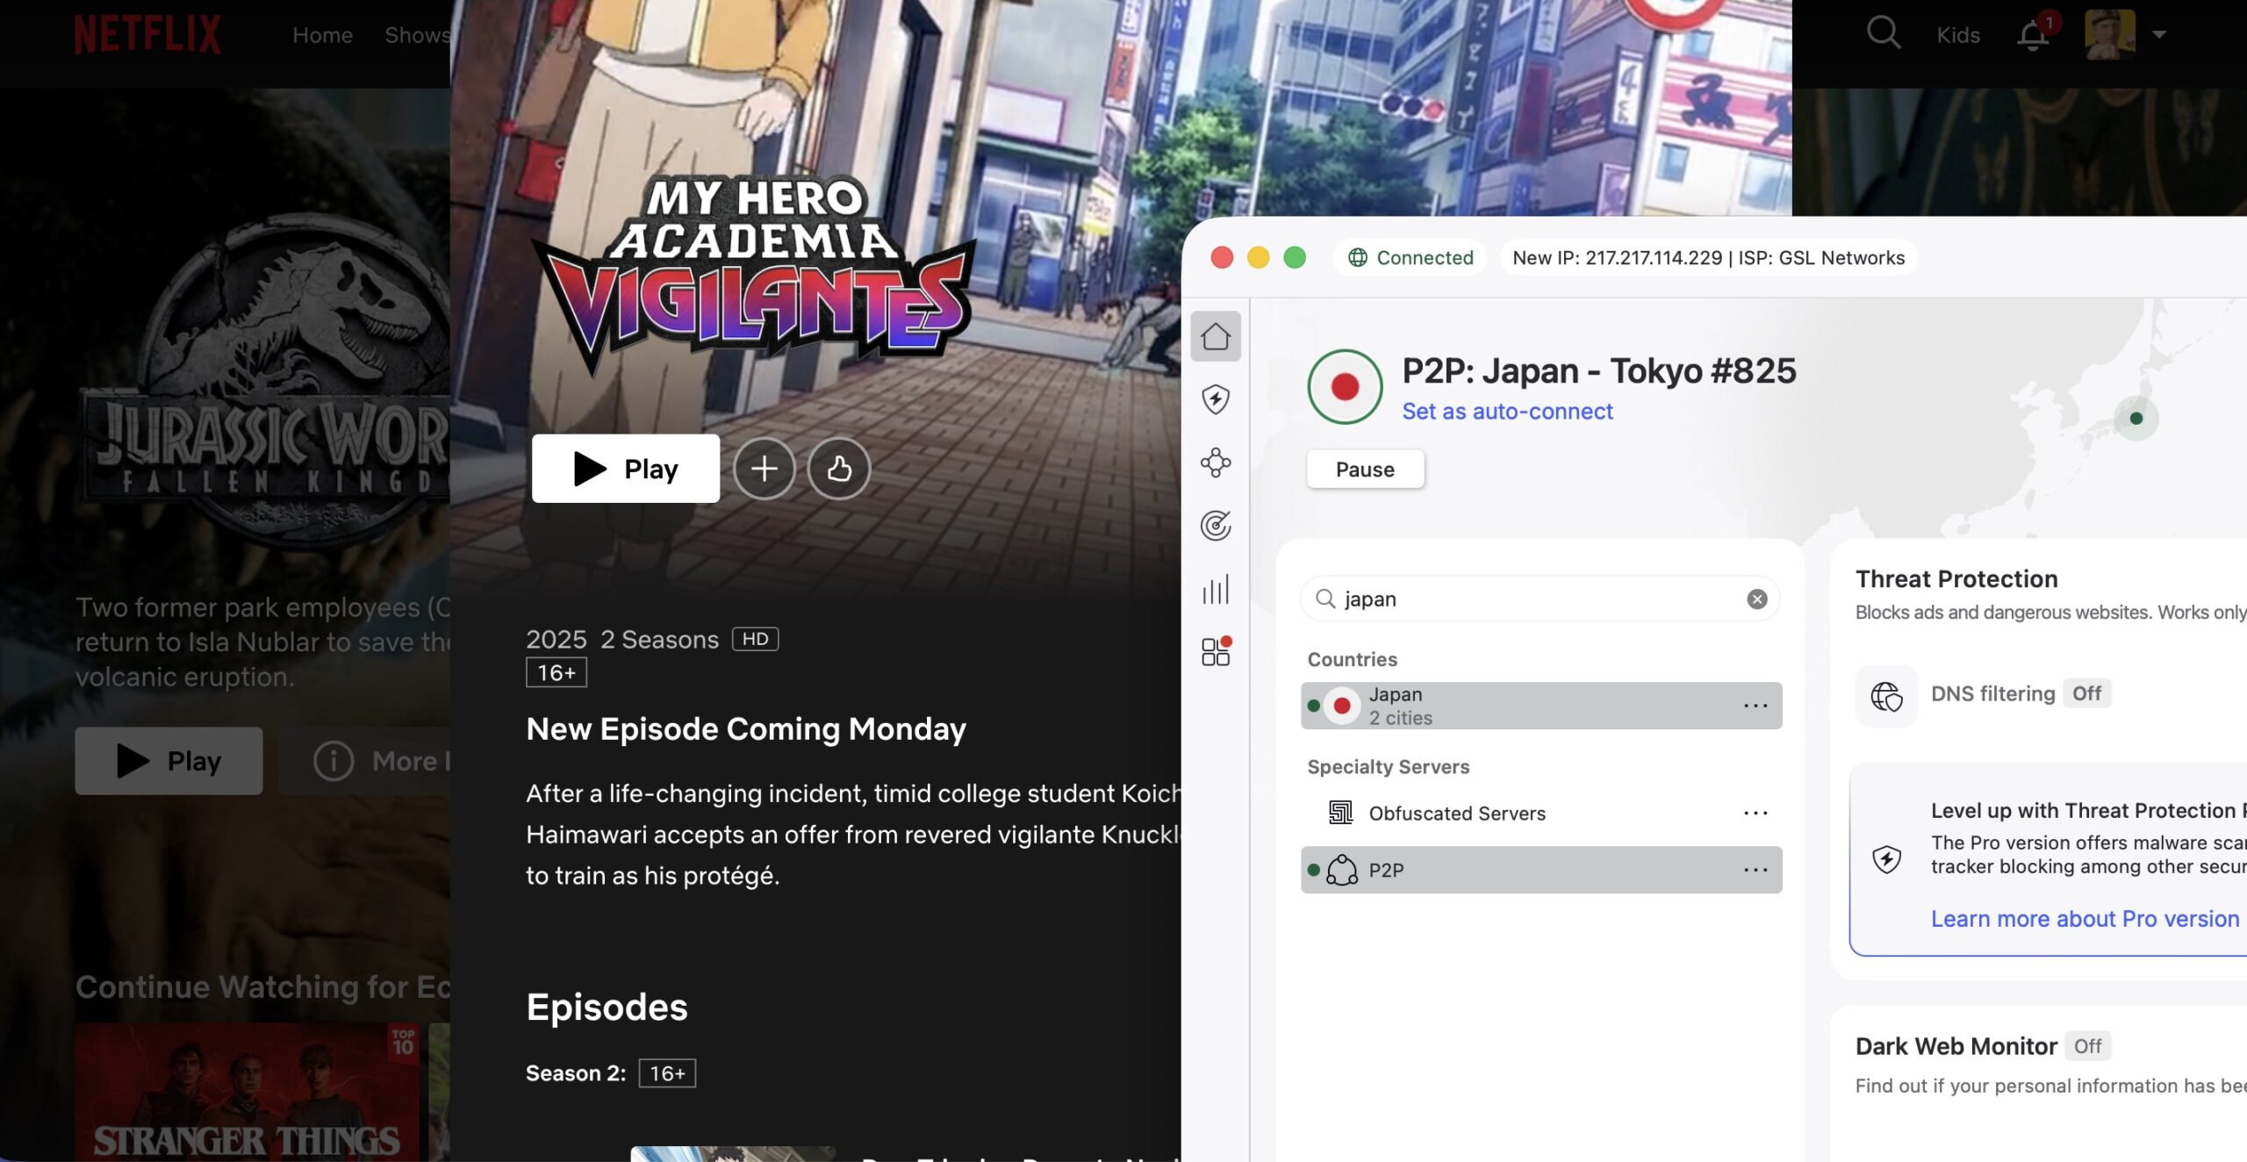Expand the Netflix profile dropdown arrow
Screen dimensions: 2247x1162
[2158, 34]
